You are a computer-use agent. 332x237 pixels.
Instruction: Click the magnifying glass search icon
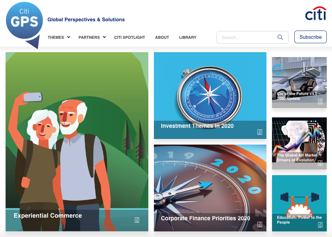(x=280, y=37)
